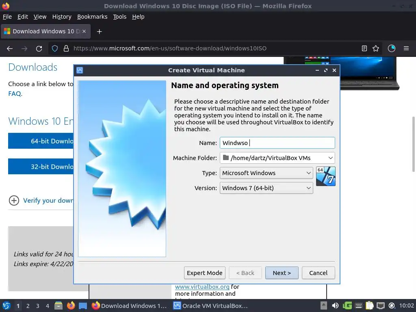Open the tracking protection shield icon
416x312 pixels.
(x=55, y=48)
